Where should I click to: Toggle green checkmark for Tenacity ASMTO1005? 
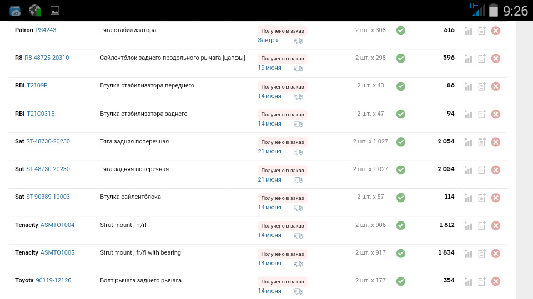pyautogui.click(x=401, y=253)
